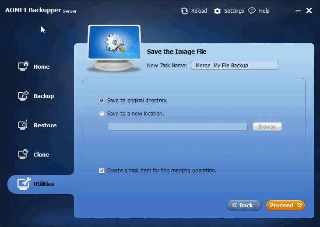The width and height of the screenshot is (320, 227).
Task: Click the Reload text at top
Action: [x=199, y=11]
